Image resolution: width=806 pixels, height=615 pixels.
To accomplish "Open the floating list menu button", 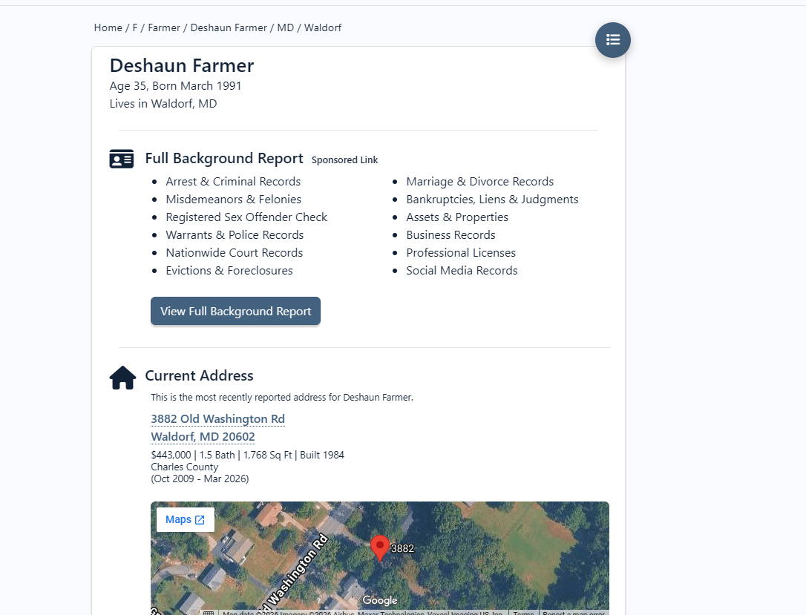I will 613,40.
